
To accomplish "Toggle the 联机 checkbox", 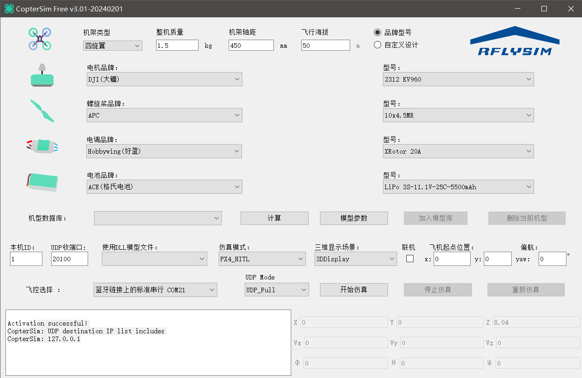I will pos(410,259).
